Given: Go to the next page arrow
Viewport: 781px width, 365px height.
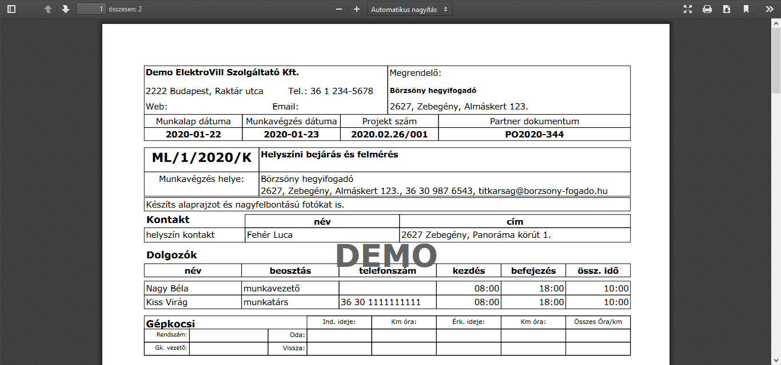Looking at the screenshot, I should pos(66,9).
